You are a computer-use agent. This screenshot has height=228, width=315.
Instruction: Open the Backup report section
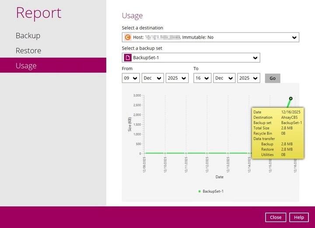[28, 36]
